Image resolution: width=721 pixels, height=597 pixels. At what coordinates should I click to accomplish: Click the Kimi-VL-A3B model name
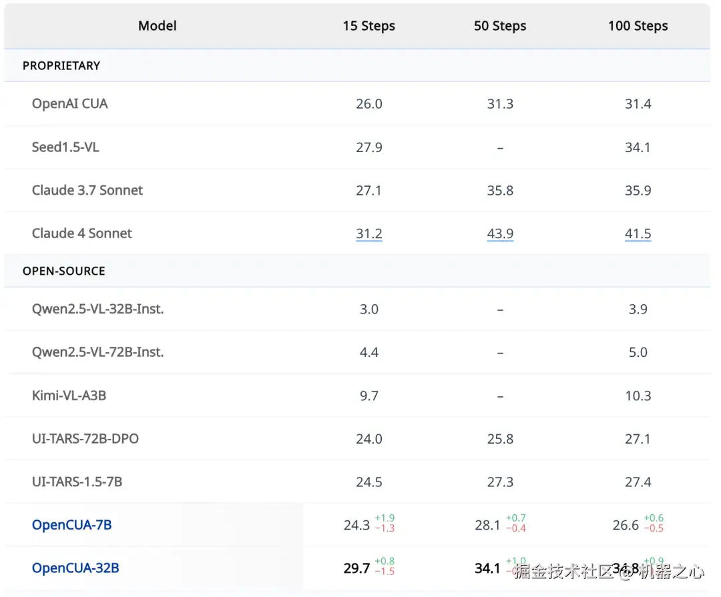pyautogui.click(x=69, y=396)
